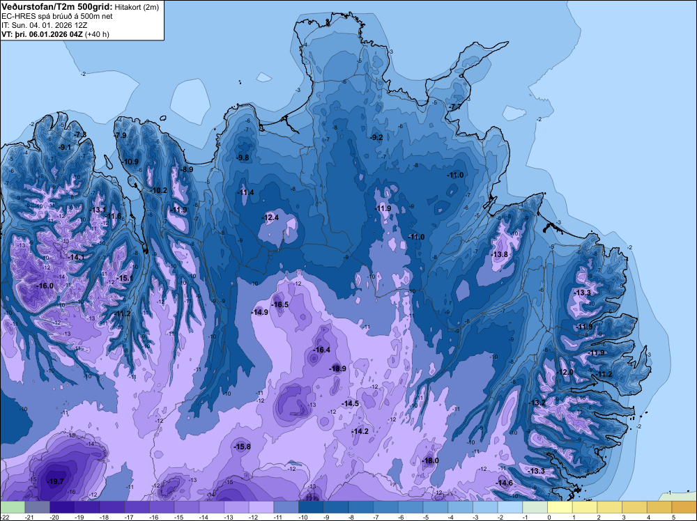Select the -9.8 temperature label
The width and height of the screenshot is (697, 521).
click(x=242, y=158)
